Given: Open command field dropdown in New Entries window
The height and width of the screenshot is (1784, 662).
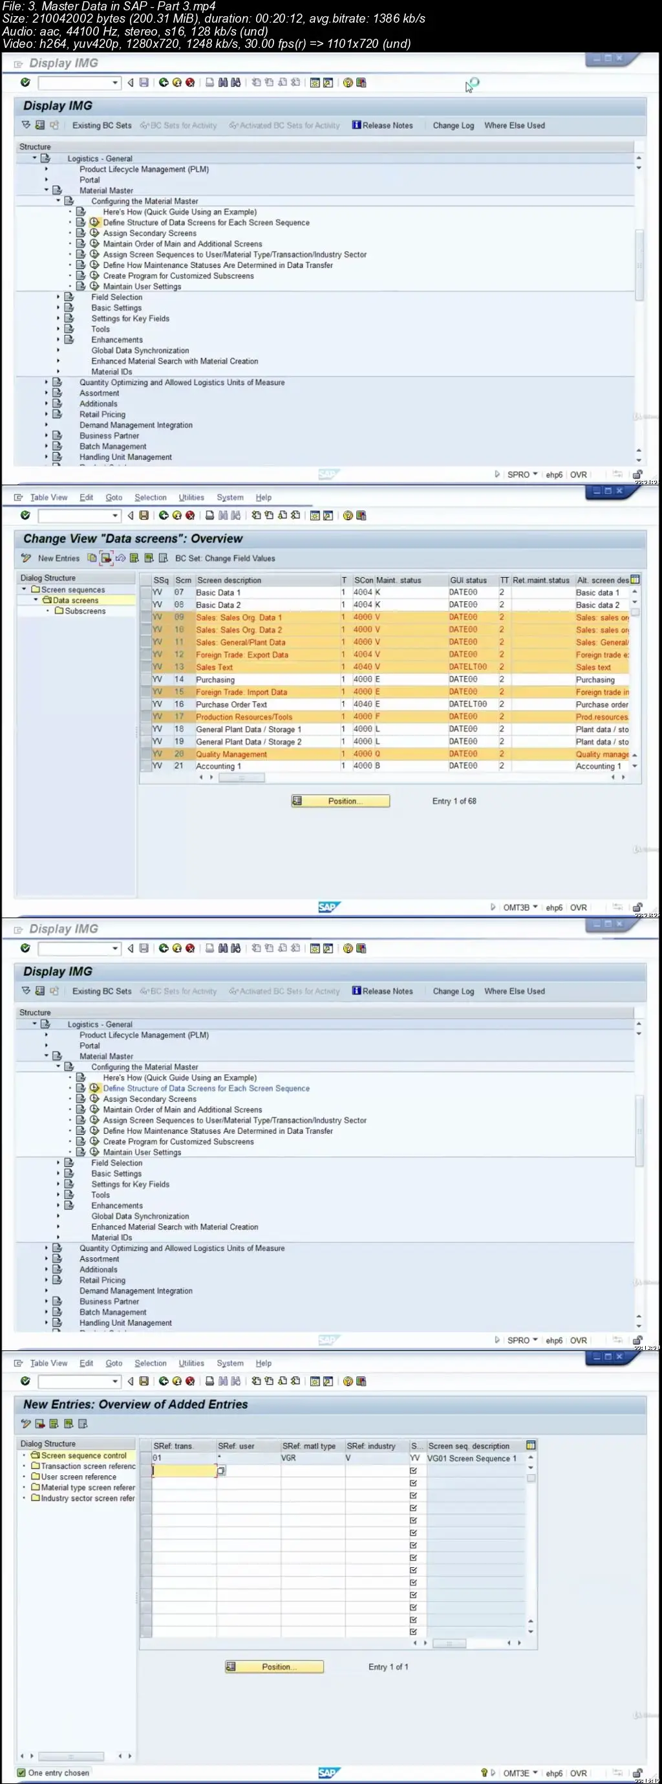Looking at the screenshot, I should point(115,1381).
